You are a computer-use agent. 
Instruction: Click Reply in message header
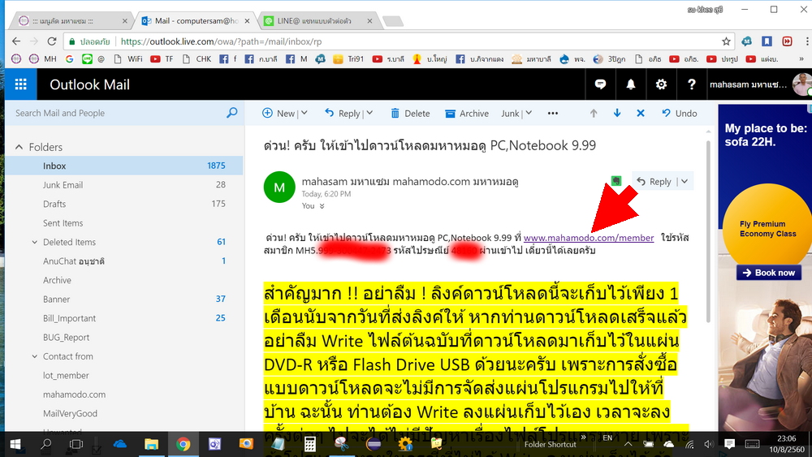coord(654,181)
